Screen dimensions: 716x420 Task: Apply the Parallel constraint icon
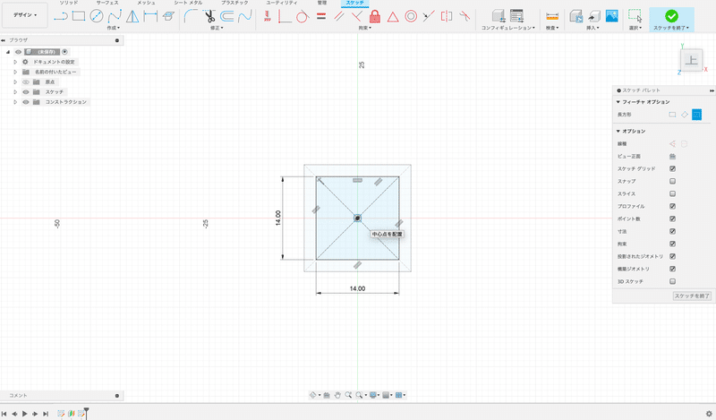point(339,16)
